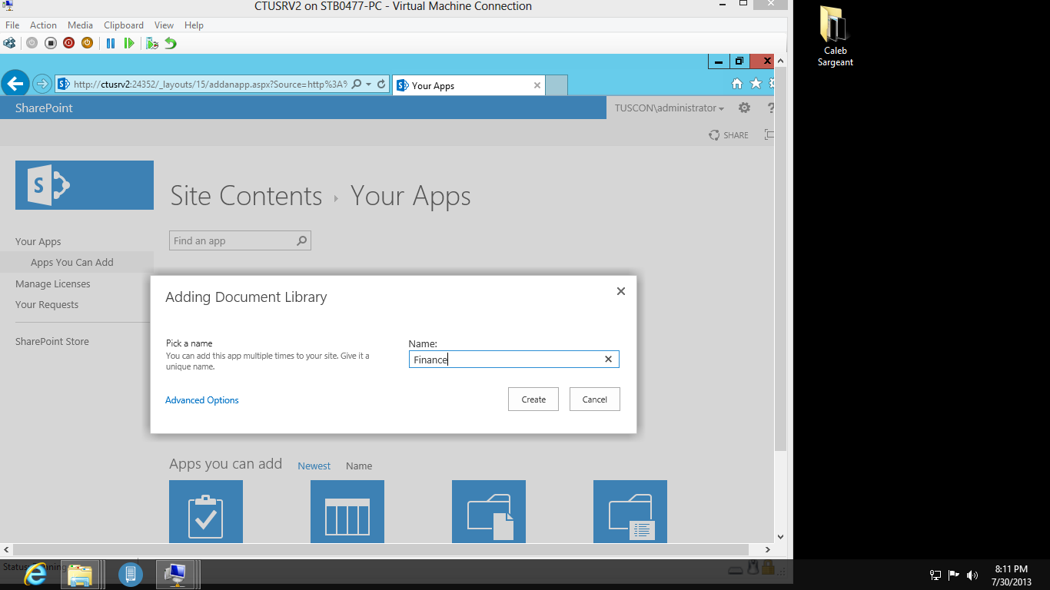Open File Explorer from the taskbar

[80, 574]
